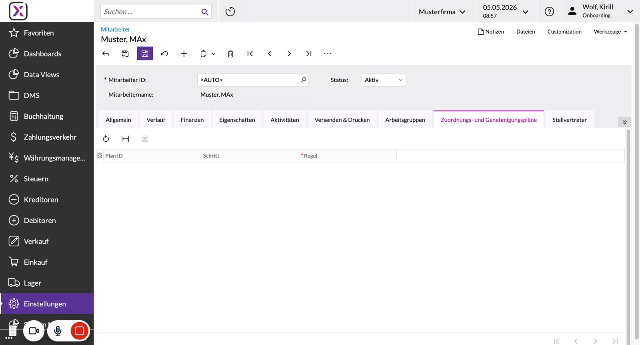Click the red stop recording button
The image size is (640, 345).
pyautogui.click(x=80, y=331)
